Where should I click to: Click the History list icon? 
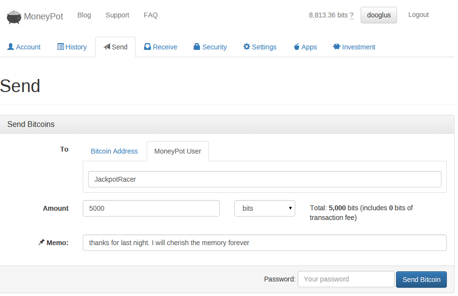tap(61, 47)
